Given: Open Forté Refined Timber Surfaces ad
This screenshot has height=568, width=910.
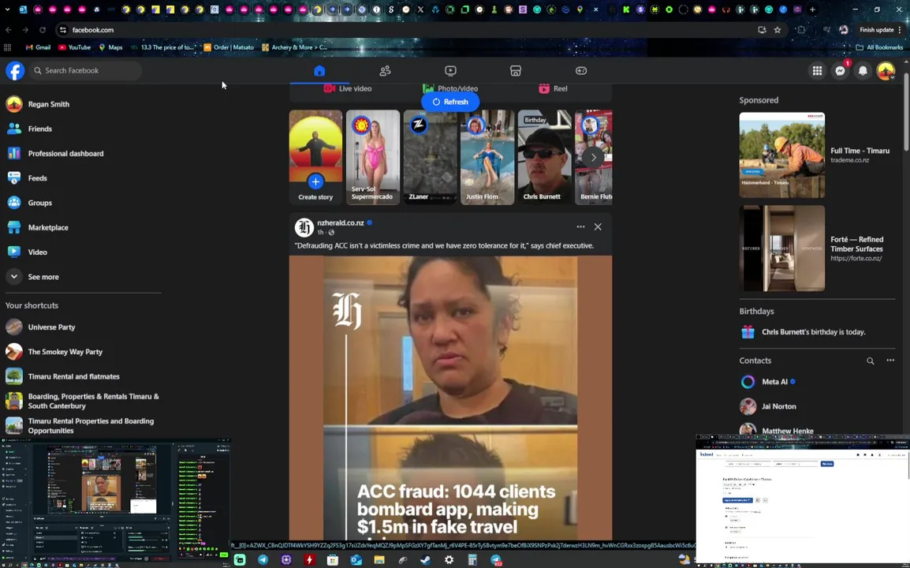Looking at the screenshot, I should (x=817, y=248).
